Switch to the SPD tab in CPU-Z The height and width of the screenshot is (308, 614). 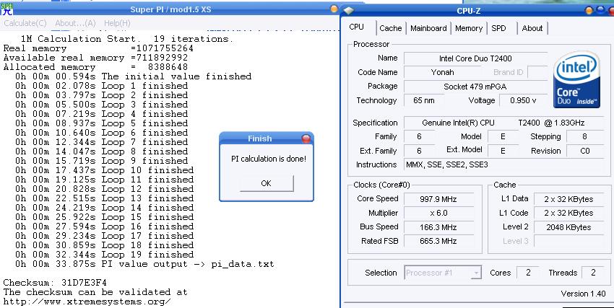tap(498, 28)
